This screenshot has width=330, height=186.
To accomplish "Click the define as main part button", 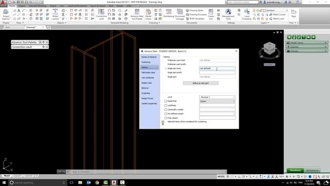I will click(201, 83).
